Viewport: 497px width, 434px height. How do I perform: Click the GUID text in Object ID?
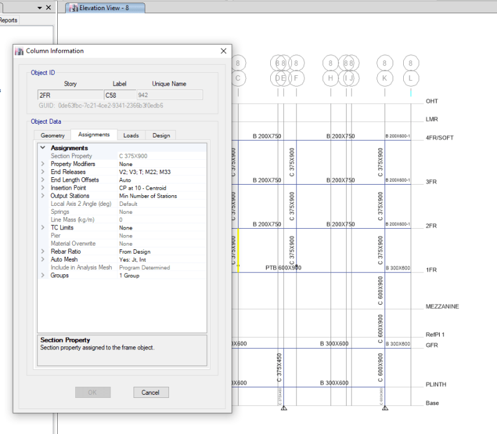click(101, 105)
